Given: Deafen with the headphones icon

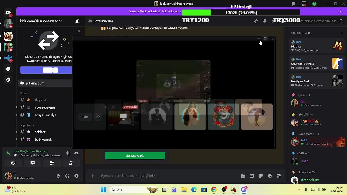Looking at the screenshot, I should point(67,176).
